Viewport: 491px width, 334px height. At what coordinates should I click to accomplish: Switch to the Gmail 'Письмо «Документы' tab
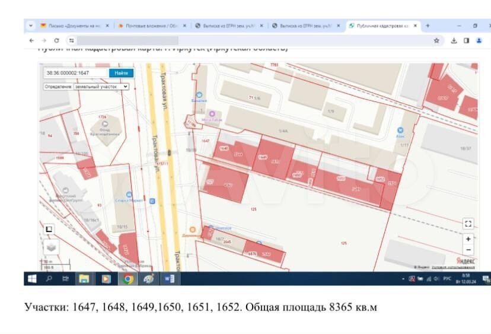point(74,26)
